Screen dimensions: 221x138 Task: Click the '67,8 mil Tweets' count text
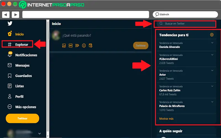[x=168, y=94]
